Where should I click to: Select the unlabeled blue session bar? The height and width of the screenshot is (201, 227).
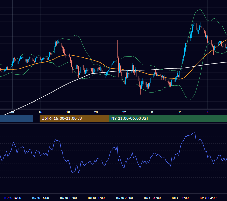16,118
